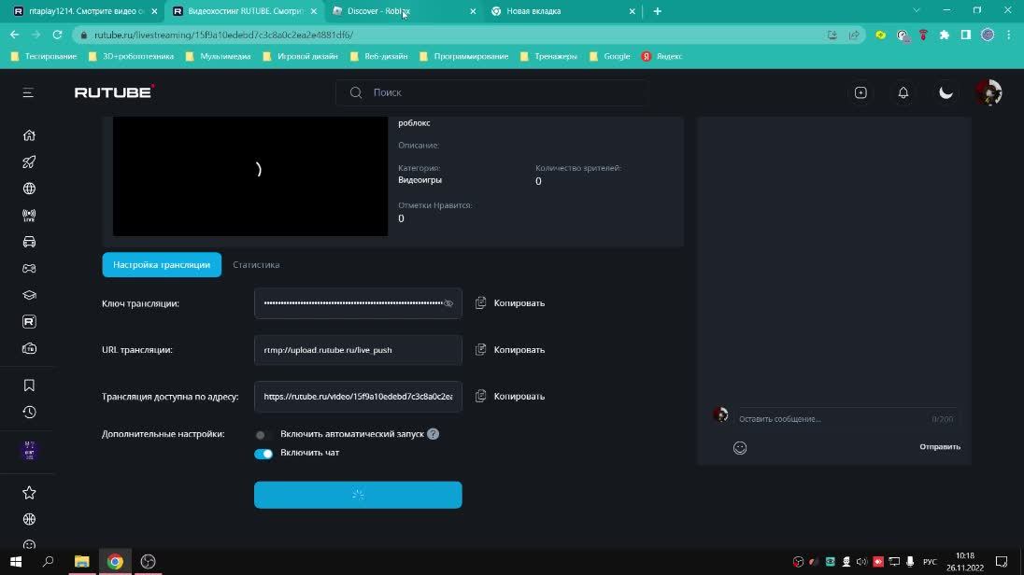Send the chat message with Отправить
Screen dimensions: 1024x575
coord(940,447)
